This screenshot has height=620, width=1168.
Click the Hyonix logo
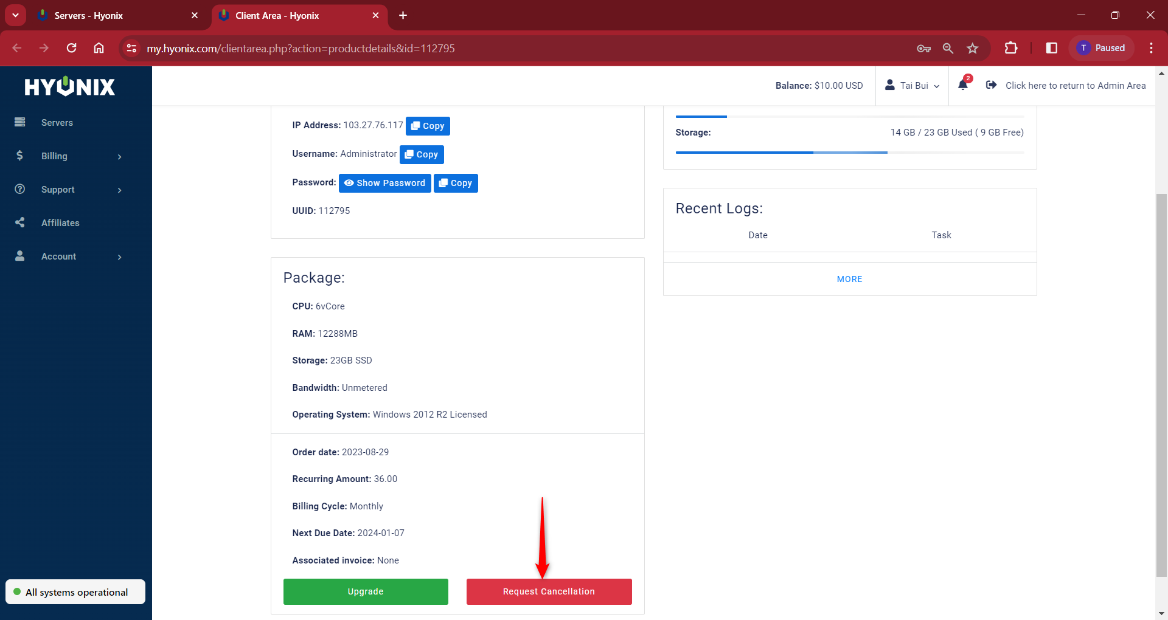pos(70,87)
